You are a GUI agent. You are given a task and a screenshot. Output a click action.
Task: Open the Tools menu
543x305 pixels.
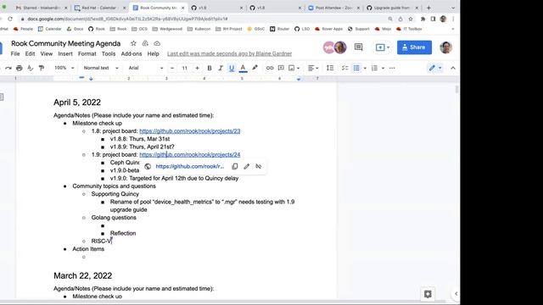coord(109,53)
